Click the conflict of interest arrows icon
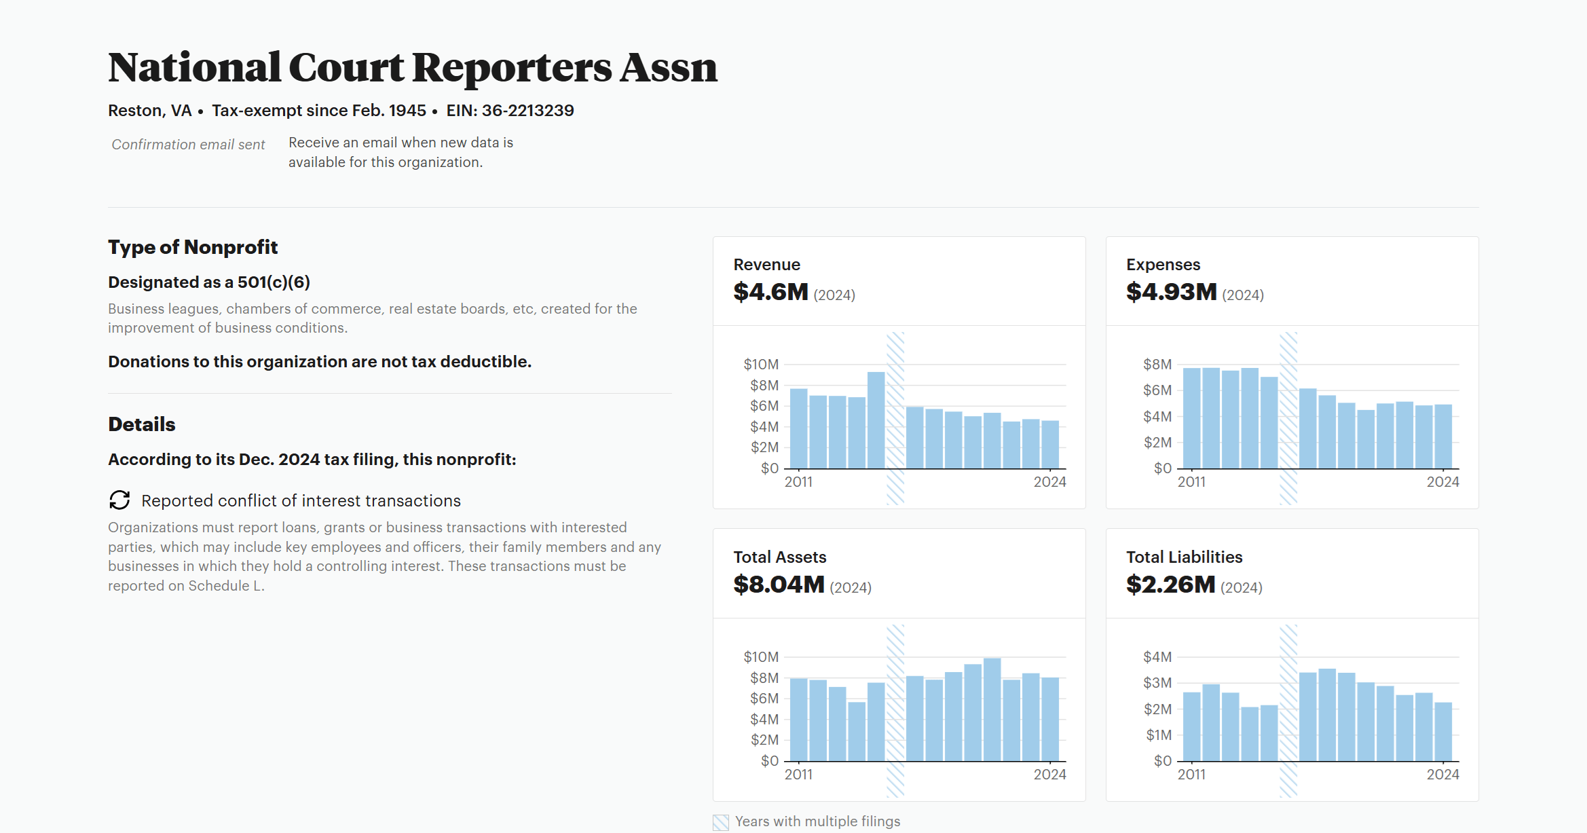Image resolution: width=1587 pixels, height=833 pixels. (x=119, y=500)
